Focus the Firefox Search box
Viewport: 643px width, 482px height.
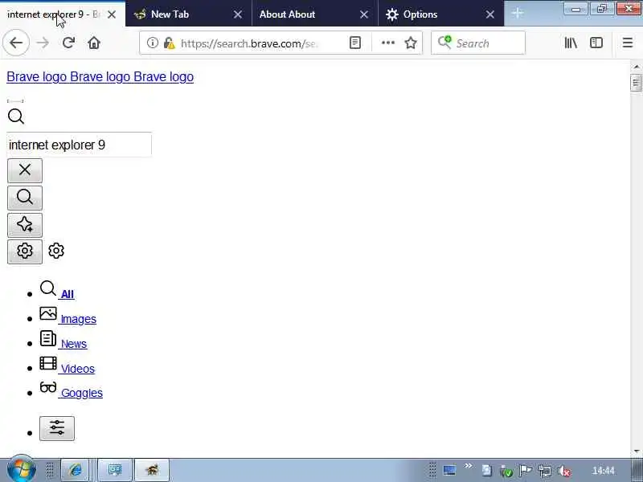478,43
